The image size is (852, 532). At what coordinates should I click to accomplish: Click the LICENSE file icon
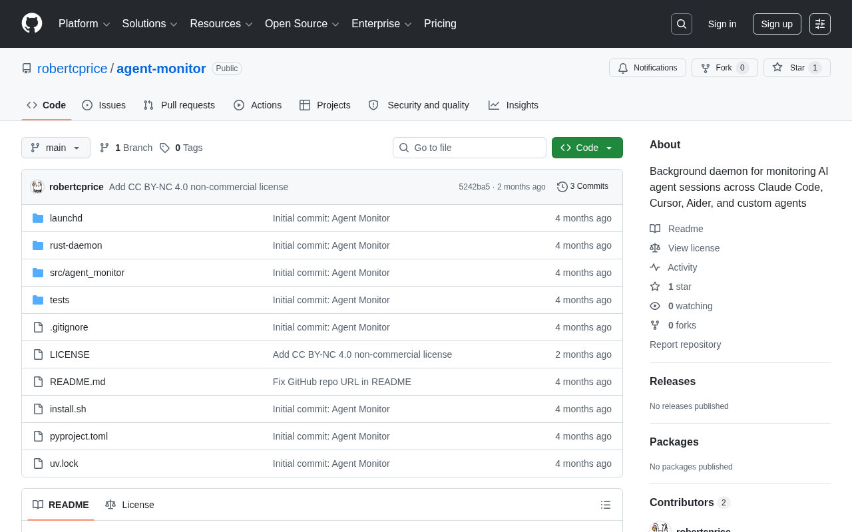click(x=38, y=354)
